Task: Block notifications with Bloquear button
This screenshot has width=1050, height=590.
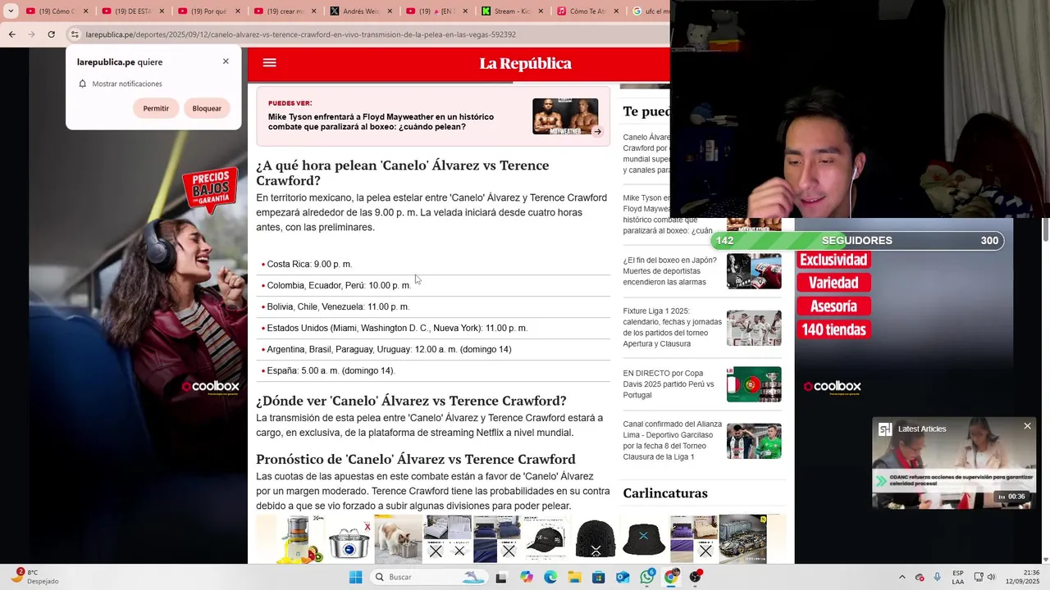Action: click(x=207, y=108)
